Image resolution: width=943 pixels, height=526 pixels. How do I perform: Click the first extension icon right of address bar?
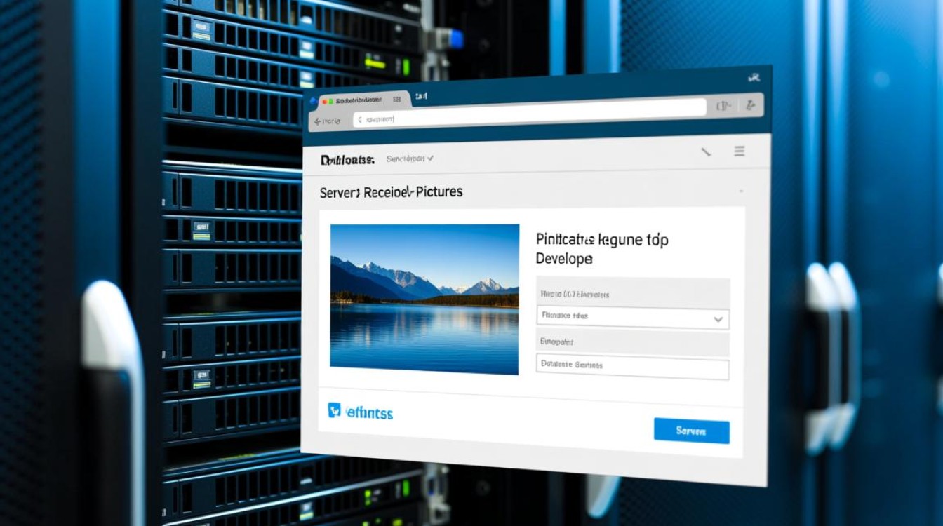click(x=723, y=106)
